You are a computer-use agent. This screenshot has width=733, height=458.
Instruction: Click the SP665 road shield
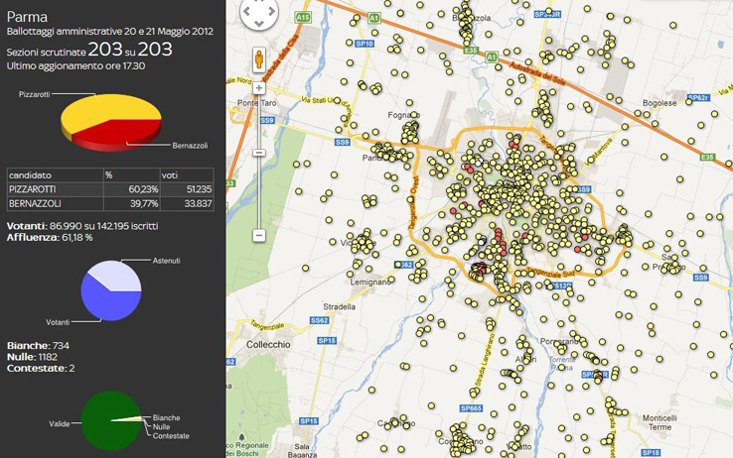pyautogui.click(x=471, y=408)
